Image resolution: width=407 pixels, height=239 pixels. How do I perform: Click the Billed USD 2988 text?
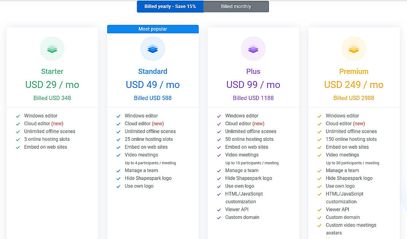[354, 98]
